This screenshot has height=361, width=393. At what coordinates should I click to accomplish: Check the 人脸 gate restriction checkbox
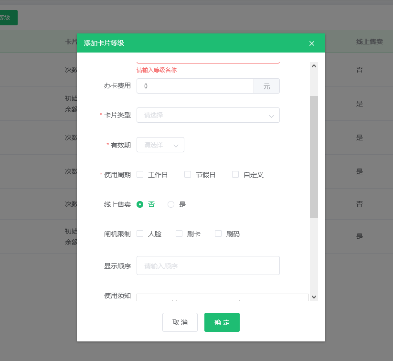click(x=139, y=234)
